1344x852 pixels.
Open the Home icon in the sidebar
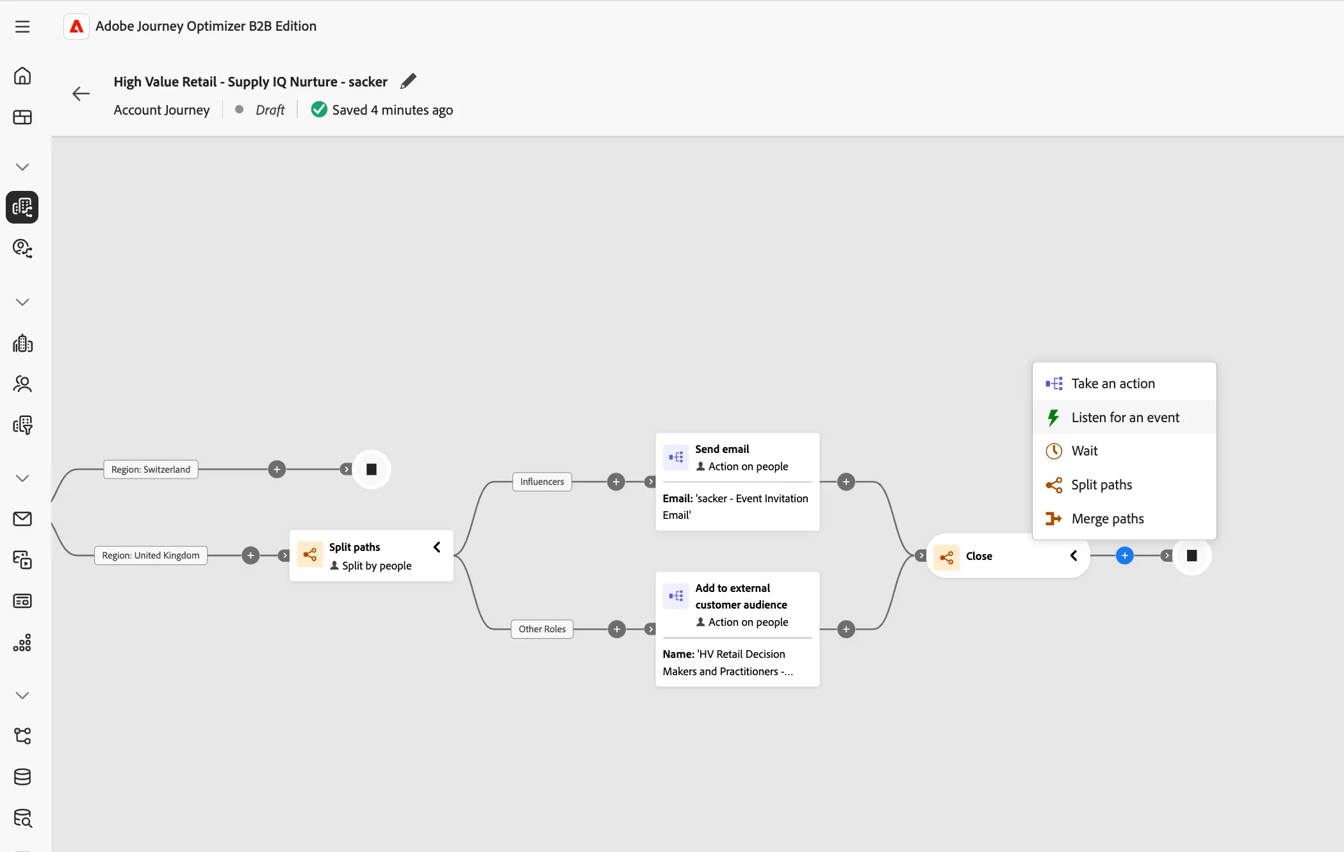pos(22,76)
